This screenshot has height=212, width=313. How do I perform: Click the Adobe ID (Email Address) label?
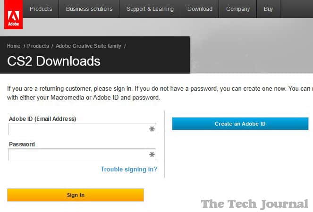42,119
